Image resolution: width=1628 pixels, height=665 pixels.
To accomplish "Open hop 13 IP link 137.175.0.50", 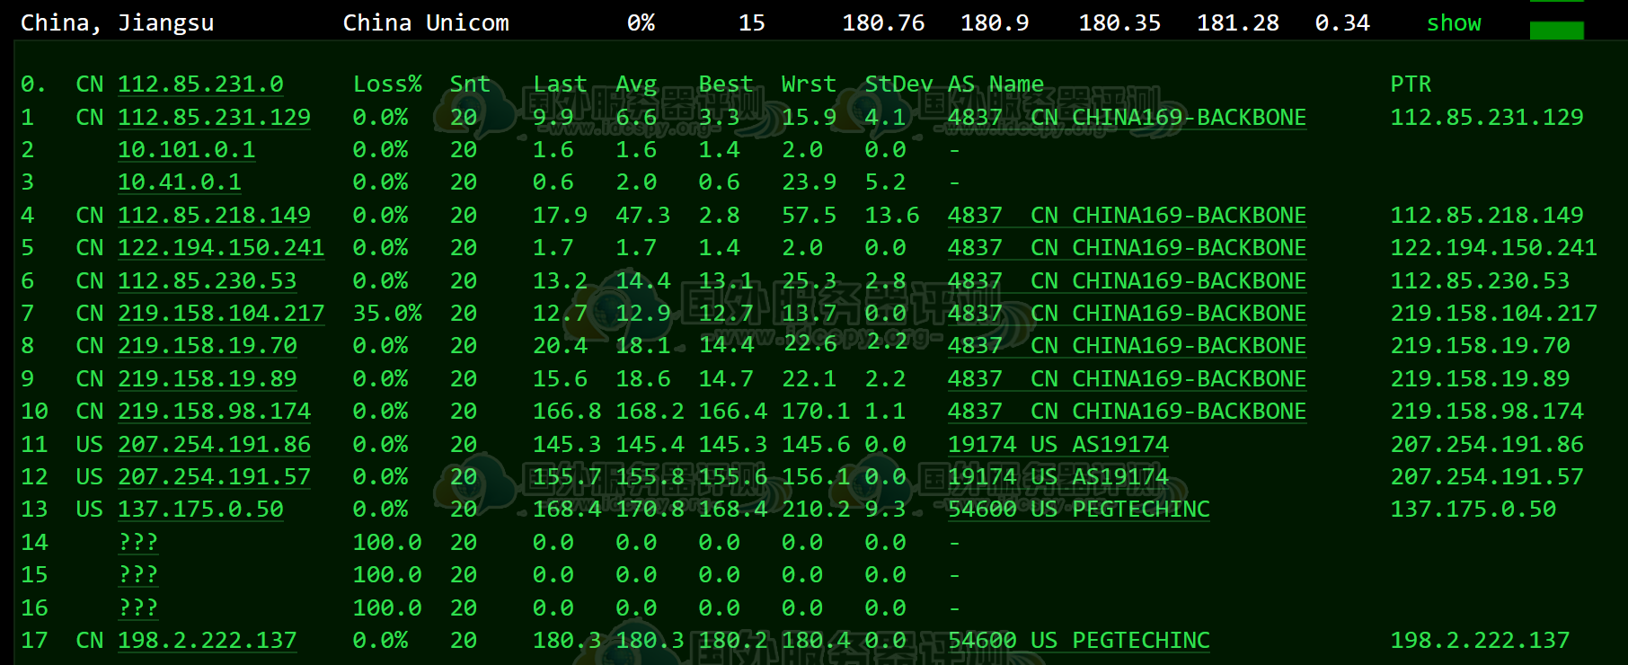I will 200,510.
